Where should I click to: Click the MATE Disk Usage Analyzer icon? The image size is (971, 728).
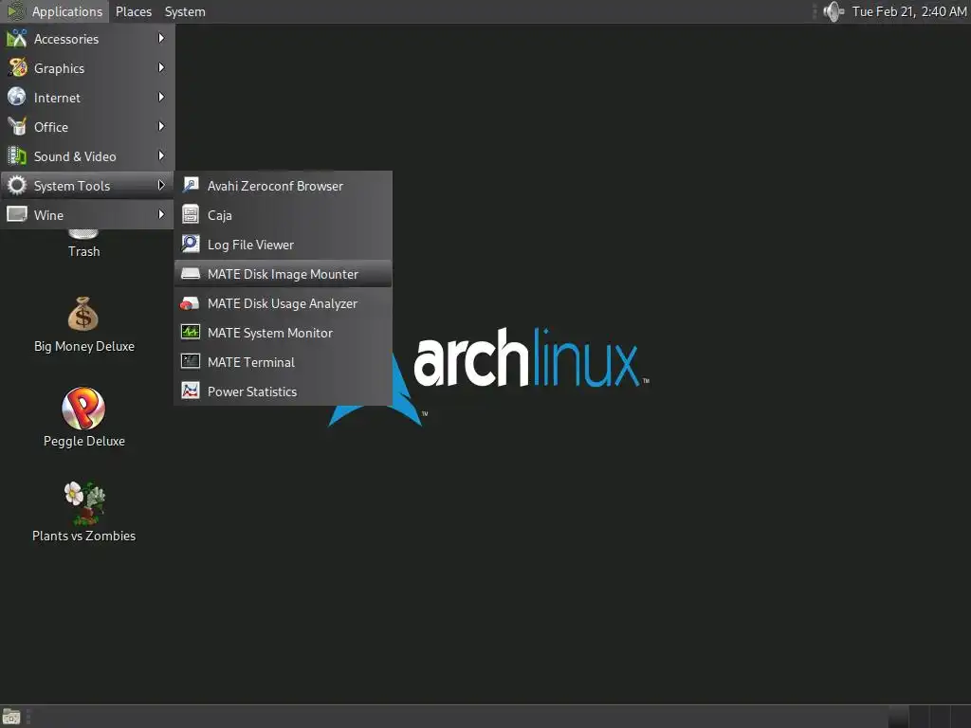click(190, 303)
